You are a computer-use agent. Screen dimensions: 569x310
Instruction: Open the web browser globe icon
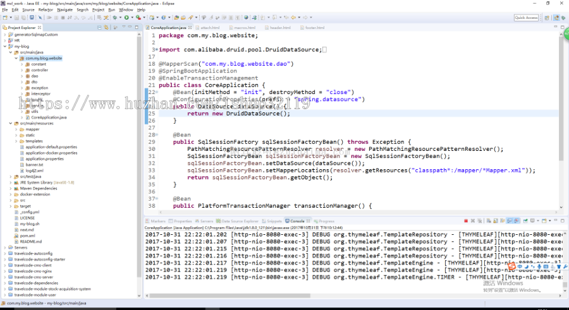tap(246, 18)
